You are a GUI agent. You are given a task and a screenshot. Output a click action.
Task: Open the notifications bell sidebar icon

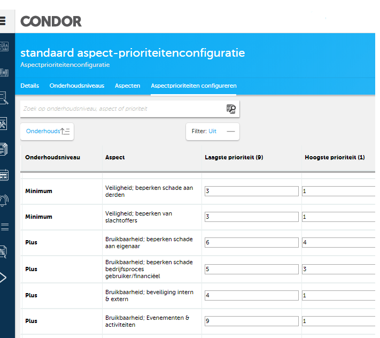(x=4, y=201)
